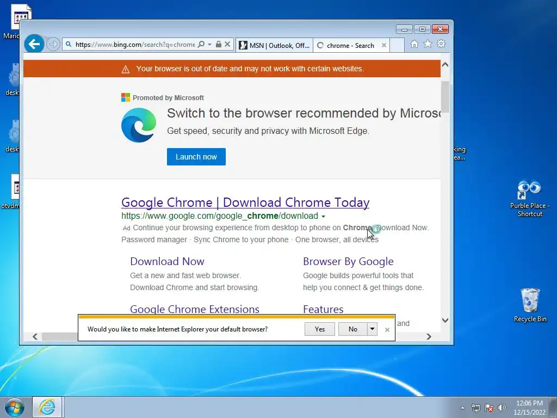Image resolution: width=557 pixels, height=418 pixels.
Task: Maximize the Internet Explorer window
Action: click(x=422, y=29)
